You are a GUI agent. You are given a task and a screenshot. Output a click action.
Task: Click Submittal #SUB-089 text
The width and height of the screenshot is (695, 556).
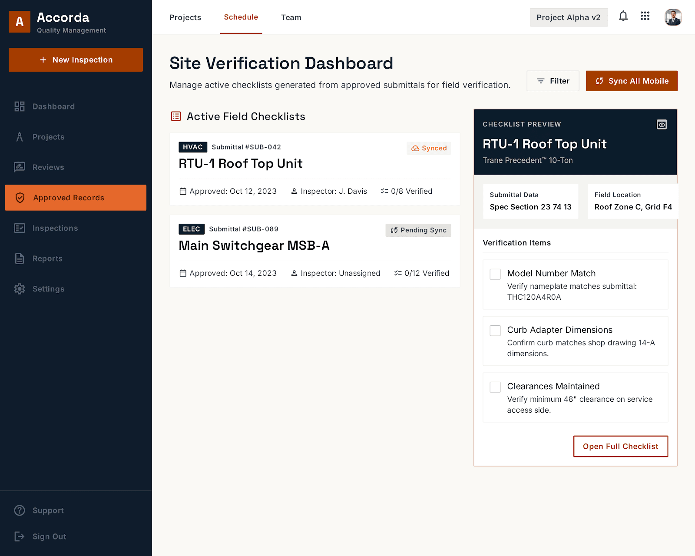pyautogui.click(x=244, y=229)
